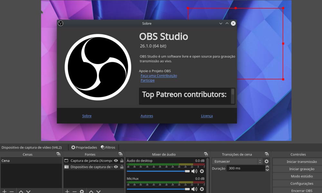
Task: Roll up the Sobre dialog window
Action: 227,23
